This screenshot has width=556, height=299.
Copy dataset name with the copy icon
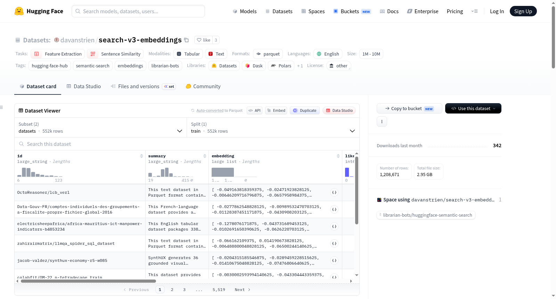pyautogui.click(x=186, y=40)
